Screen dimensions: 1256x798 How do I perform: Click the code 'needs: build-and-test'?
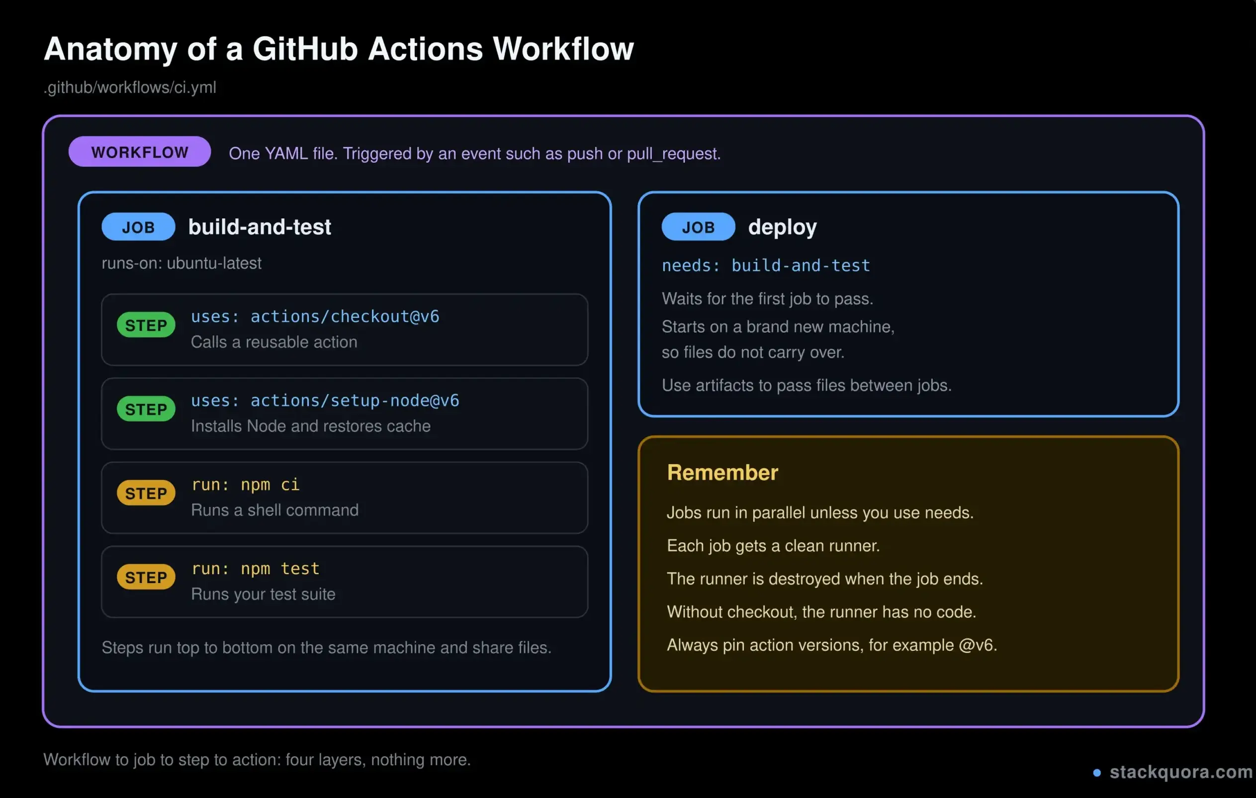pyautogui.click(x=766, y=266)
